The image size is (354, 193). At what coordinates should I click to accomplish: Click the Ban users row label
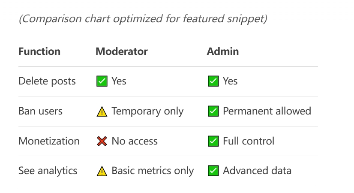40,111
